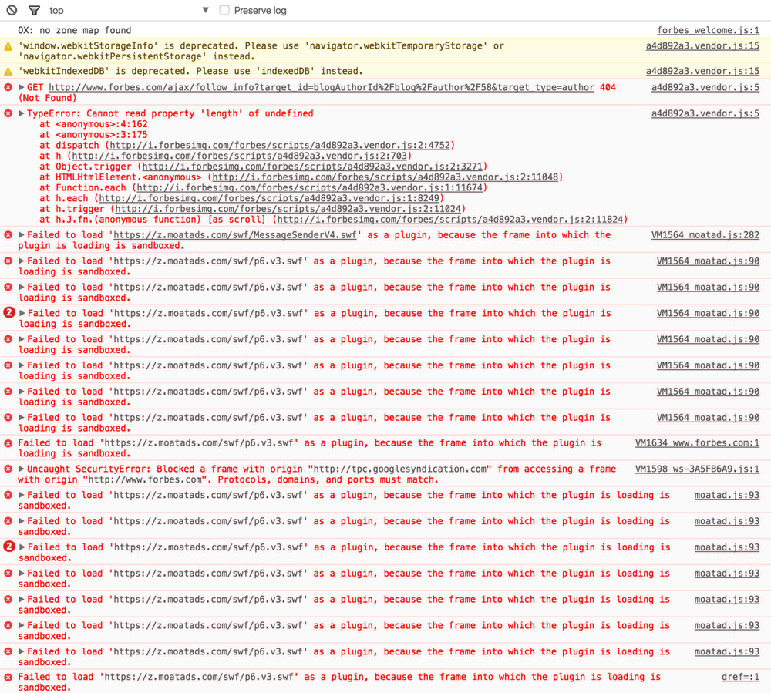Expand the GET follow_info 404 error
The height and width of the screenshot is (693, 771).
pos(22,88)
